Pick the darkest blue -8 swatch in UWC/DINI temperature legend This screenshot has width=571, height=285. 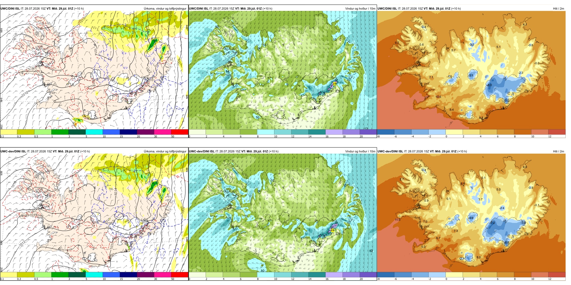point(385,132)
